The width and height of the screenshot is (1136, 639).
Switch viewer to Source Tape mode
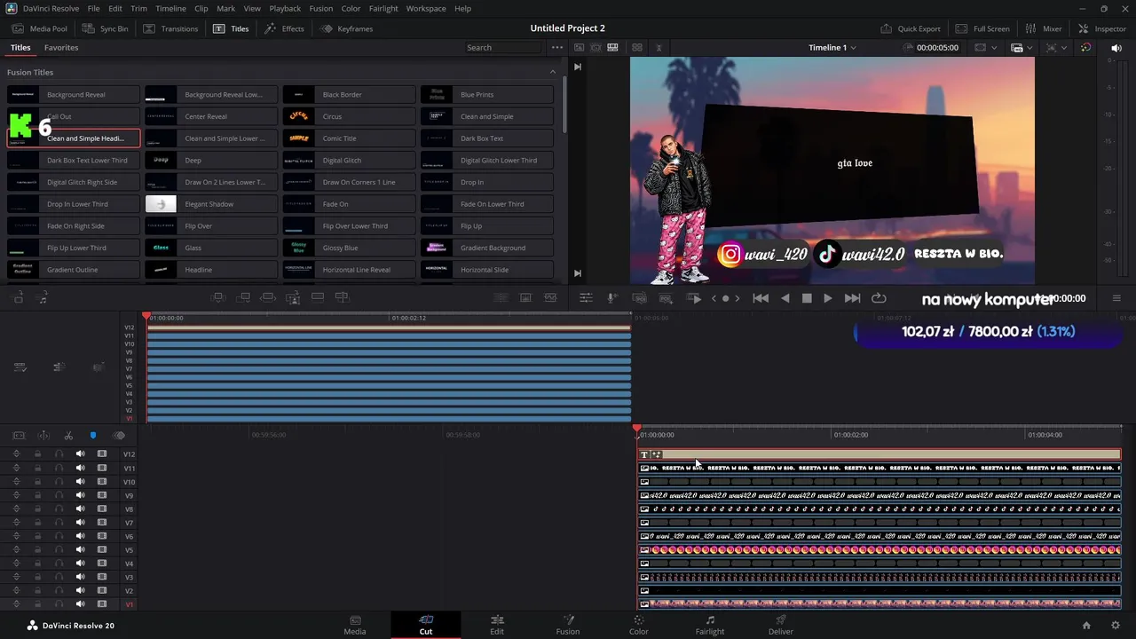[596, 47]
